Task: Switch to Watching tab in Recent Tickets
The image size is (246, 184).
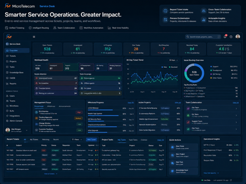Action: (x=45, y=140)
